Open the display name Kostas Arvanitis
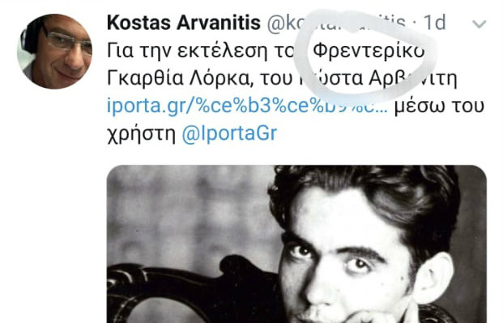The width and height of the screenshot is (503, 323). (184, 23)
